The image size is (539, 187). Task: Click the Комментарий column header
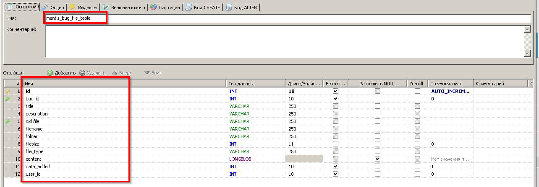point(500,84)
